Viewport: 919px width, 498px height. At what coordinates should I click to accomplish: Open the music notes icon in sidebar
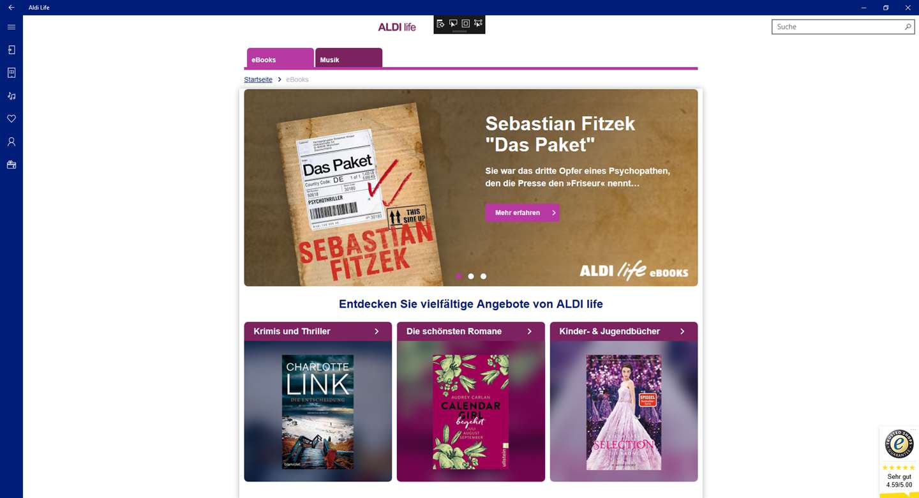click(11, 96)
